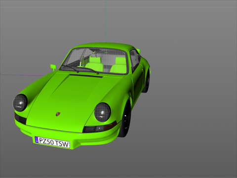Click the side door window glass
This screenshot has width=237, height=178.
(x=133, y=60)
